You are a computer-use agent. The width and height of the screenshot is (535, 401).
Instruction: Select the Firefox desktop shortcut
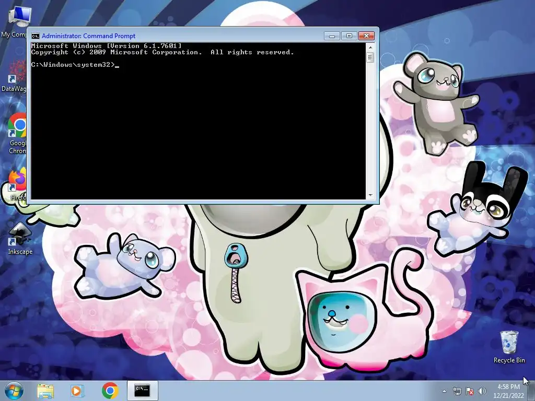(16, 184)
